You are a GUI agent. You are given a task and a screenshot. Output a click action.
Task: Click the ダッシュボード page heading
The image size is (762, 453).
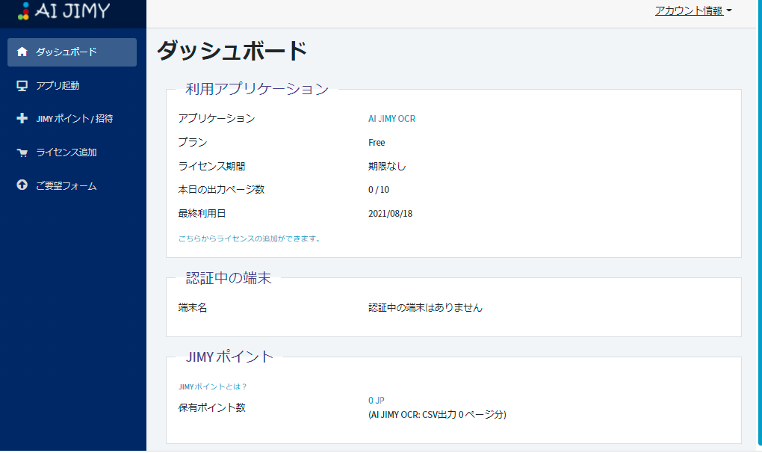(232, 51)
